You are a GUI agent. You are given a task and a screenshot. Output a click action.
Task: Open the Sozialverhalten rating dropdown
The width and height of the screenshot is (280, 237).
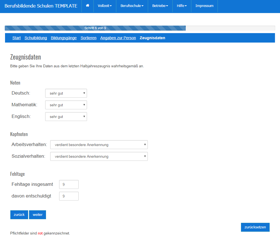99,156
